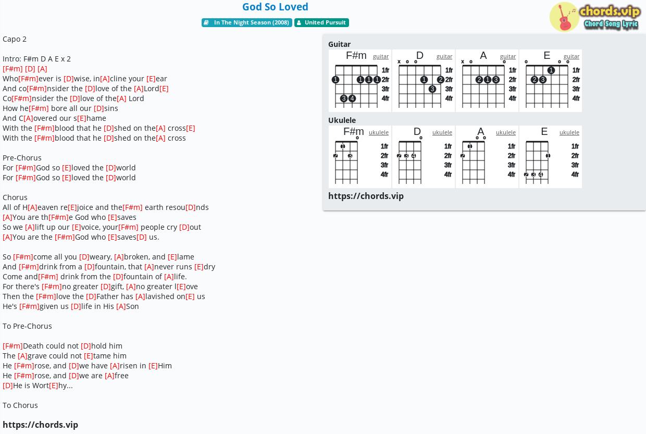Screen dimensions: 646x434
Task: Open the God So Loved song title
Action: pos(275,7)
